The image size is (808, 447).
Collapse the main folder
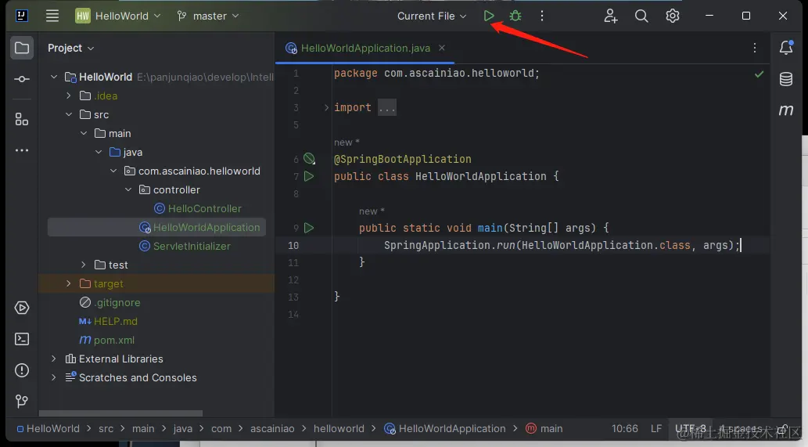[84, 133]
